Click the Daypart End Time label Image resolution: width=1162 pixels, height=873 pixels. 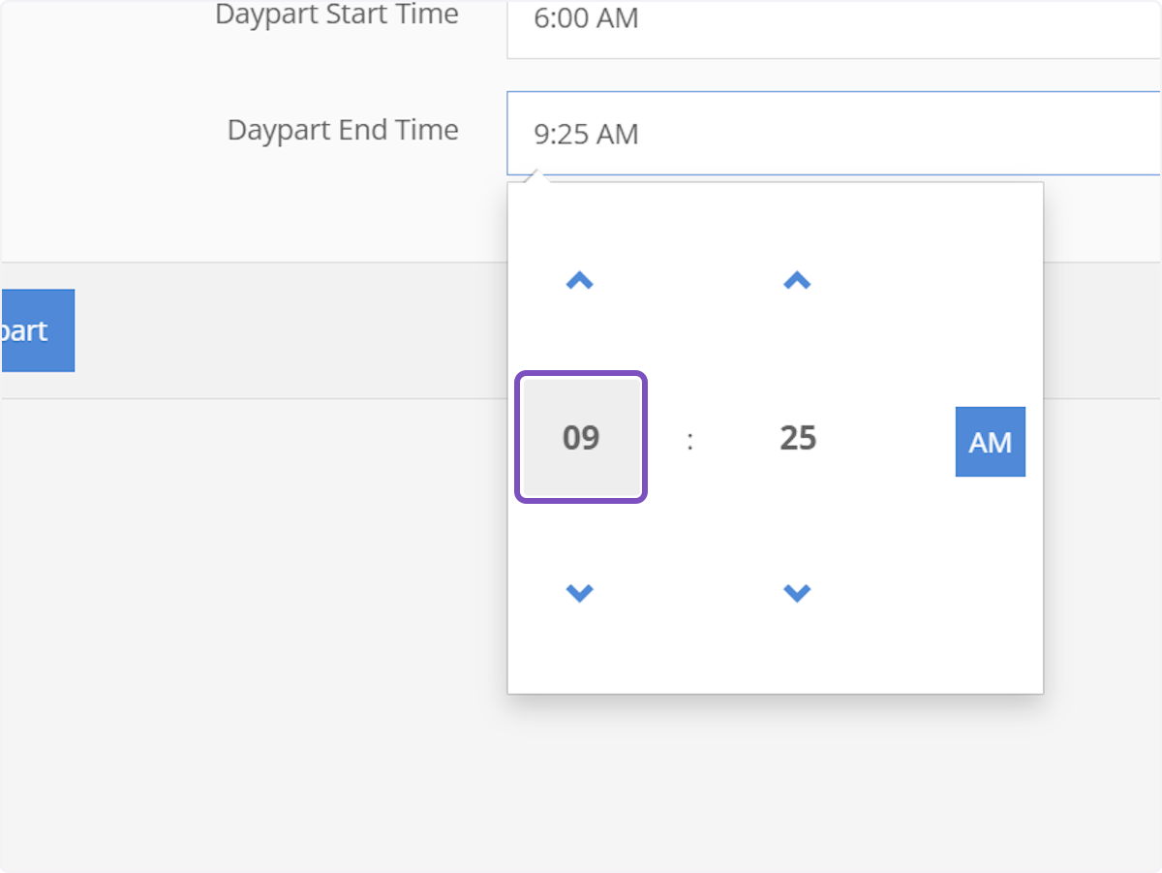tap(343, 129)
